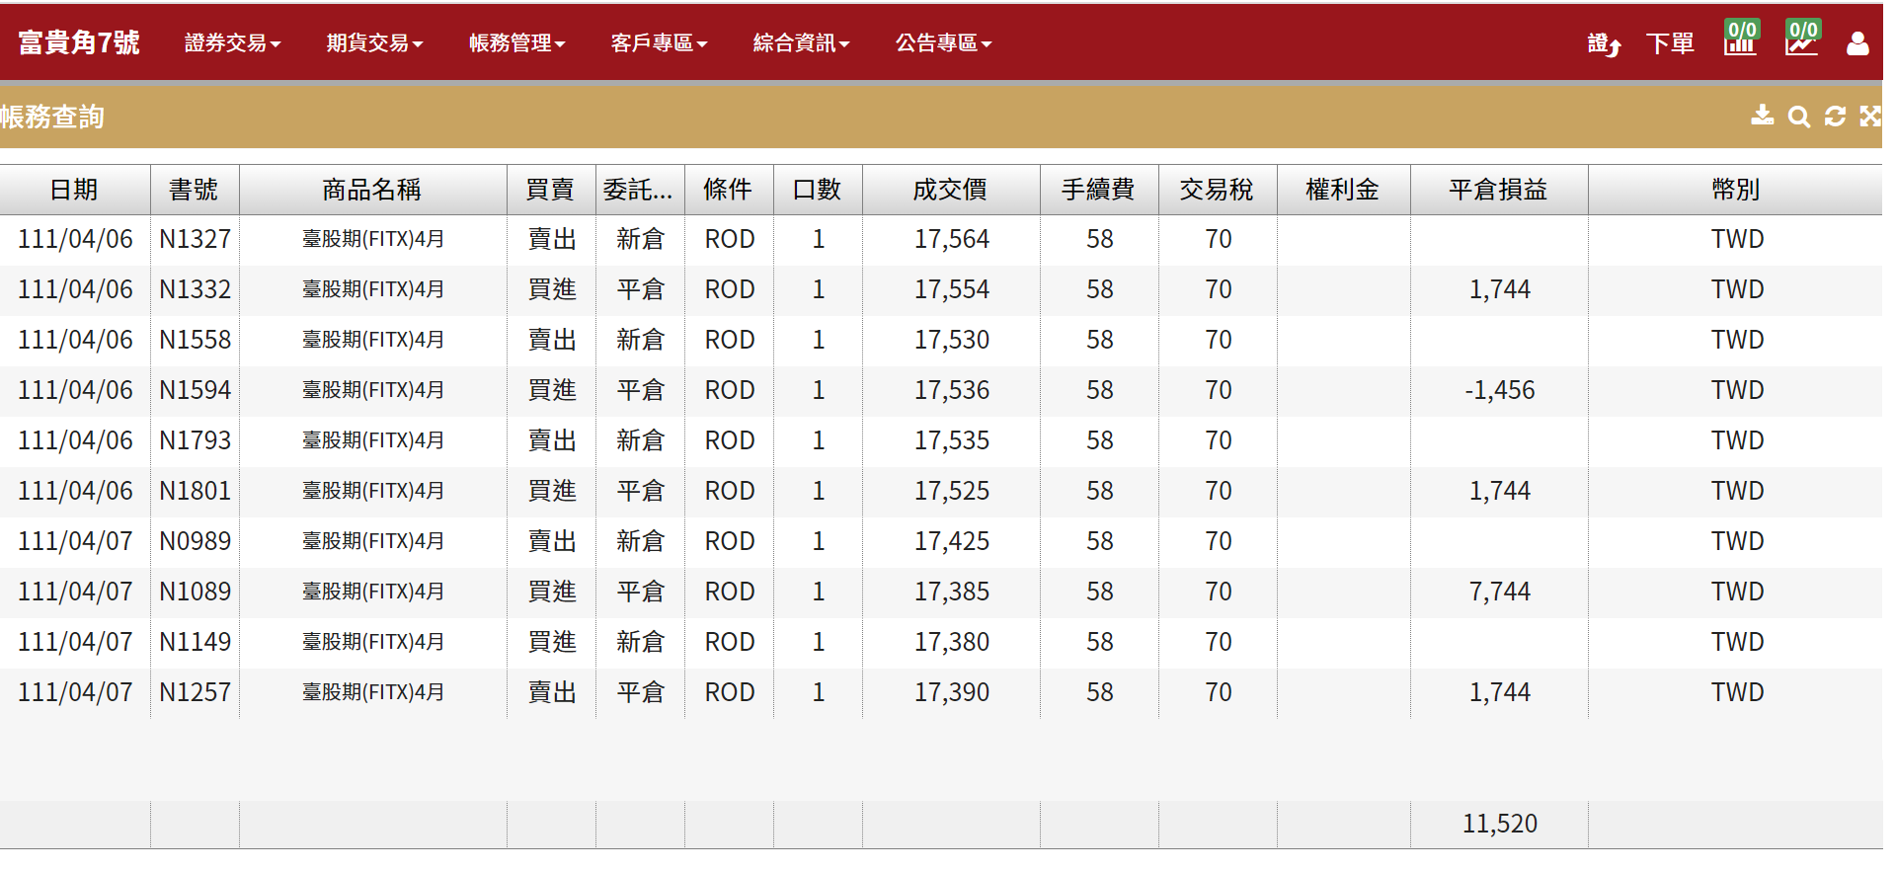Select order number N1257

coord(195,692)
